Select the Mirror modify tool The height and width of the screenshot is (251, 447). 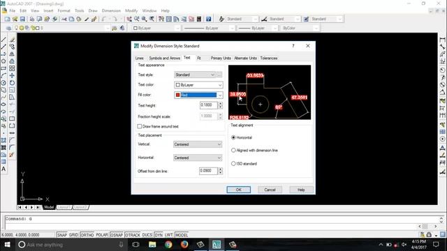coord(12,54)
